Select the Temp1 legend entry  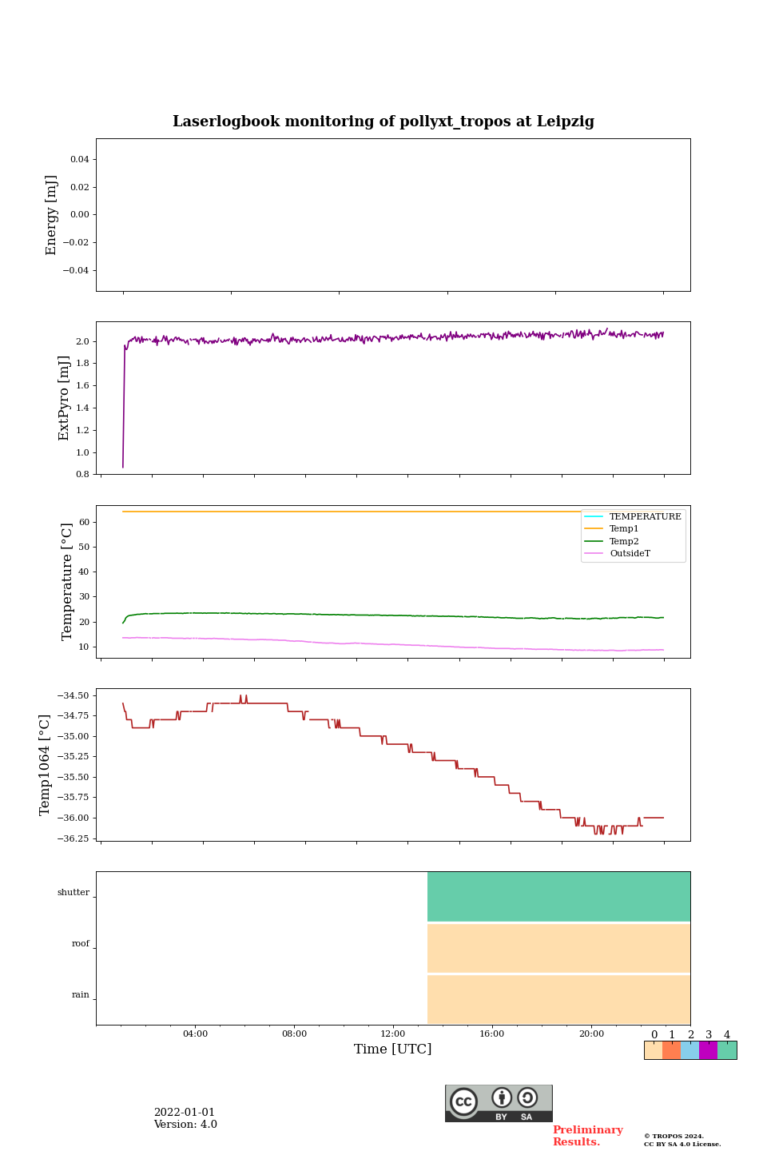click(624, 529)
